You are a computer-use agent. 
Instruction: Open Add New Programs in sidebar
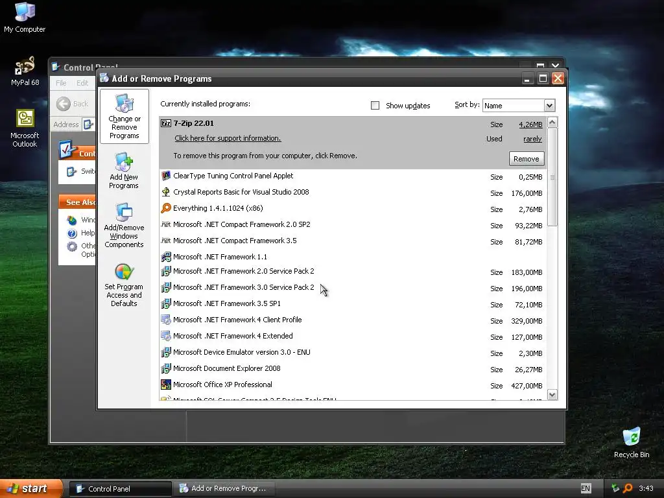[x=124, y=171]
